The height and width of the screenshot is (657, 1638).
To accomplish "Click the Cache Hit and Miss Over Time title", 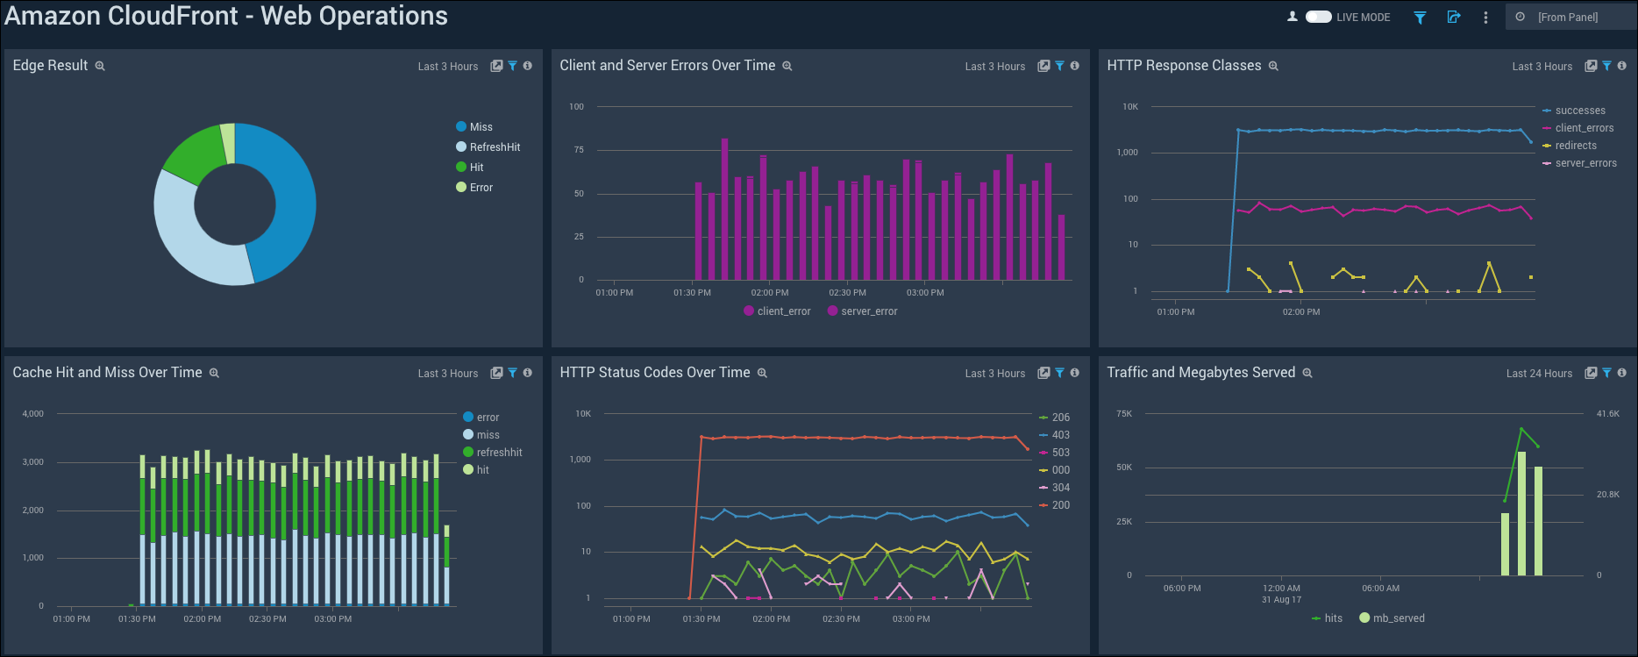I will coord(107,373).
